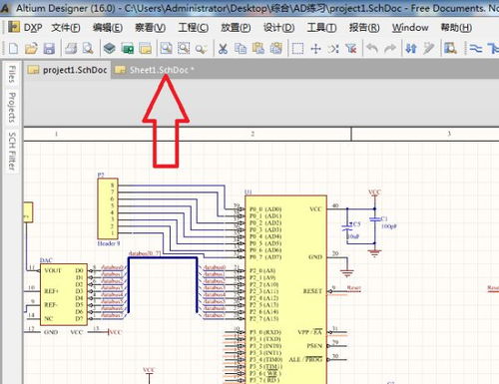Screen dimensions: 499x384
Task: Select capacitor C1 100pF
Action: tap(375, 219)
